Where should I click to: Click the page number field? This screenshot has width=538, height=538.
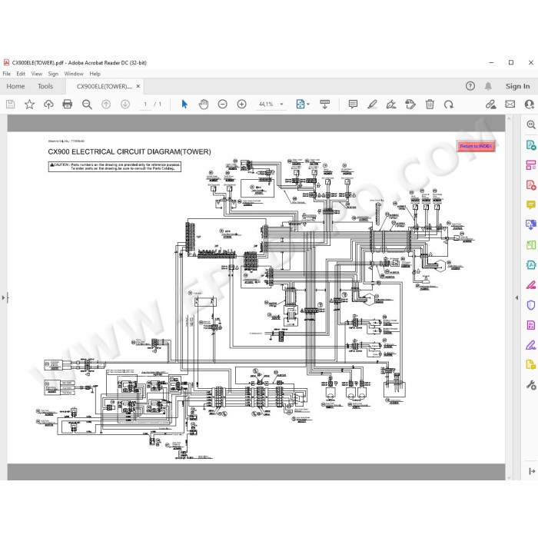145,104
